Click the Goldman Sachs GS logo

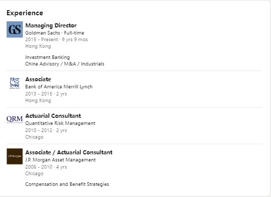[x=15, y=29]
